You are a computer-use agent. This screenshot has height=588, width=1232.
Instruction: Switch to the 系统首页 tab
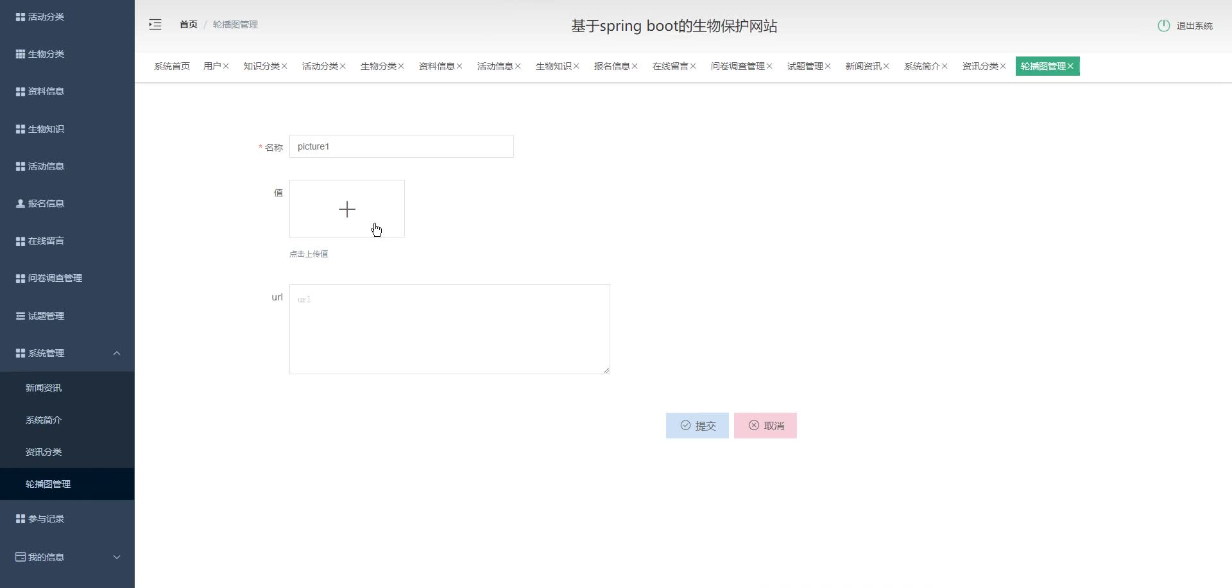172,66
